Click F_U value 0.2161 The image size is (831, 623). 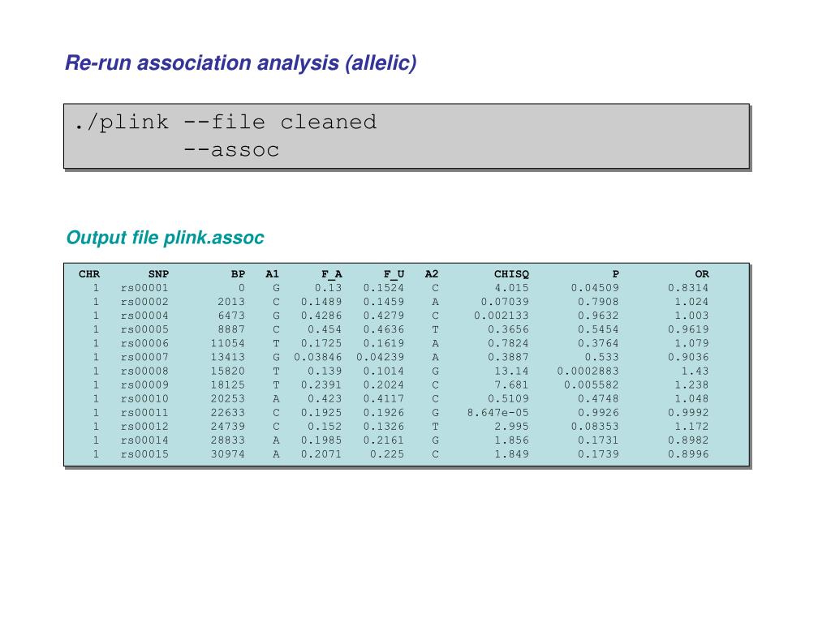[384, 440]
